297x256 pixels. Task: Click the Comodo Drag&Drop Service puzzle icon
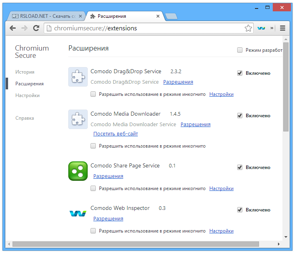point(78,77)
